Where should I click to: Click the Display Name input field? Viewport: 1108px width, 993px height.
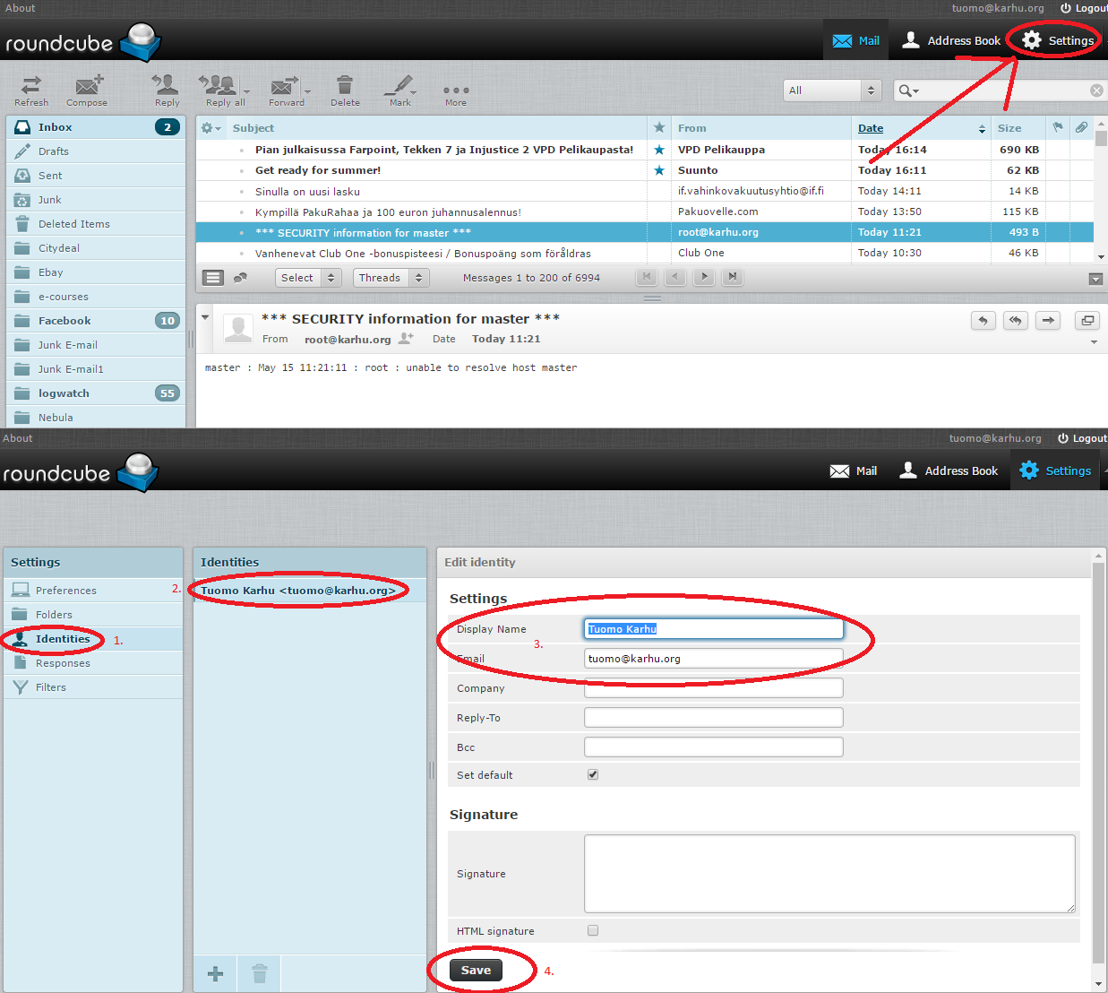coord(714,629)
